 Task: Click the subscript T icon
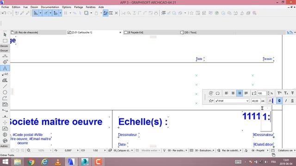(286, 93)
